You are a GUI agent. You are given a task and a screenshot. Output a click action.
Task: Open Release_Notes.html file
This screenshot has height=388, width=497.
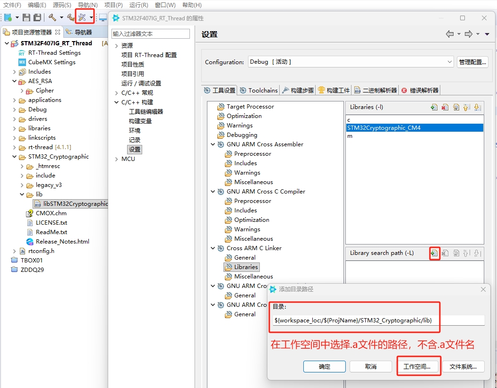click(x=62, y=241)
